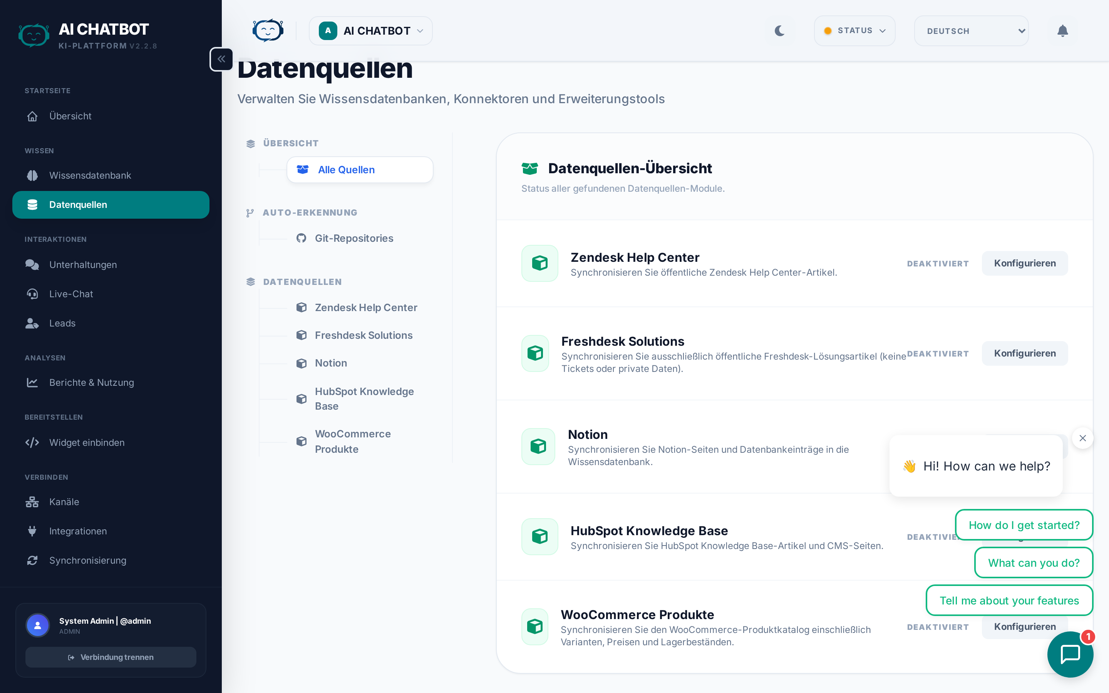The image size is (1109, 693).
Task: Open the STATUS dropdown
Action: [x=854, y=31]
